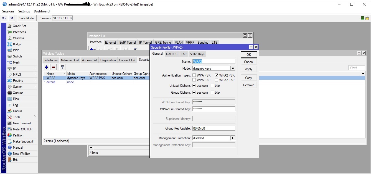Enable the WPA2 EAP checkbox
This screenshot has height=179, width=371.
pos(217,80)
